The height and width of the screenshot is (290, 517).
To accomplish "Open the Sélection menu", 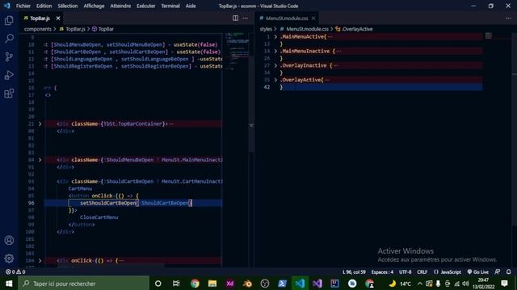I will click(x=68, y=6).
